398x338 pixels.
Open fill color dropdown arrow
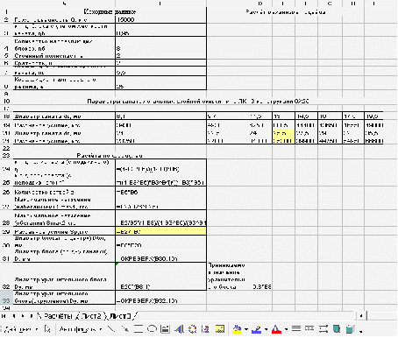tap(246, 329)
